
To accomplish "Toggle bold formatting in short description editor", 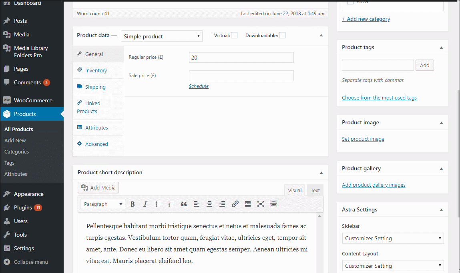I will point(133,204).
